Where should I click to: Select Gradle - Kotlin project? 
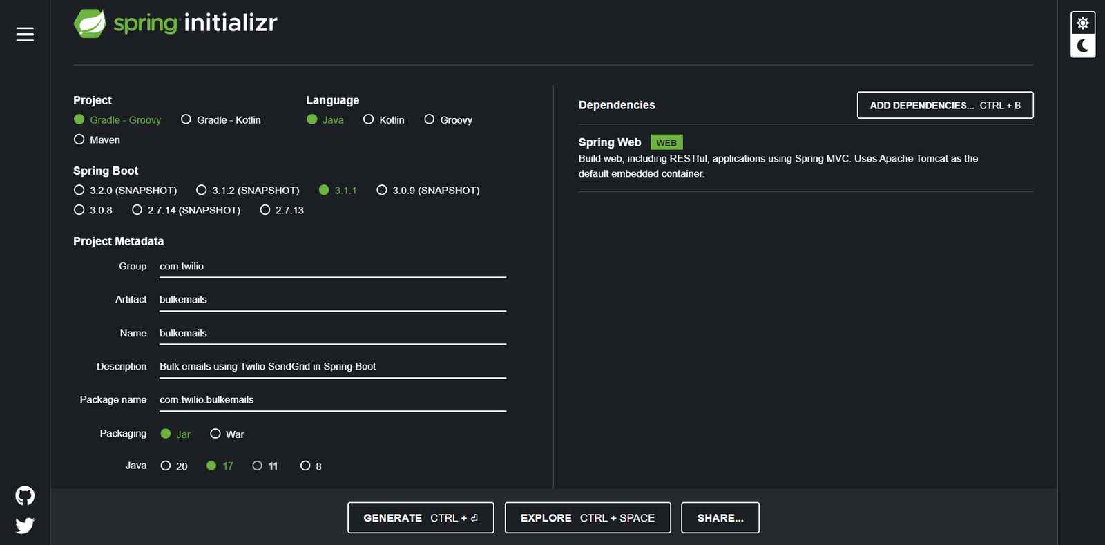tap(221, 119)
